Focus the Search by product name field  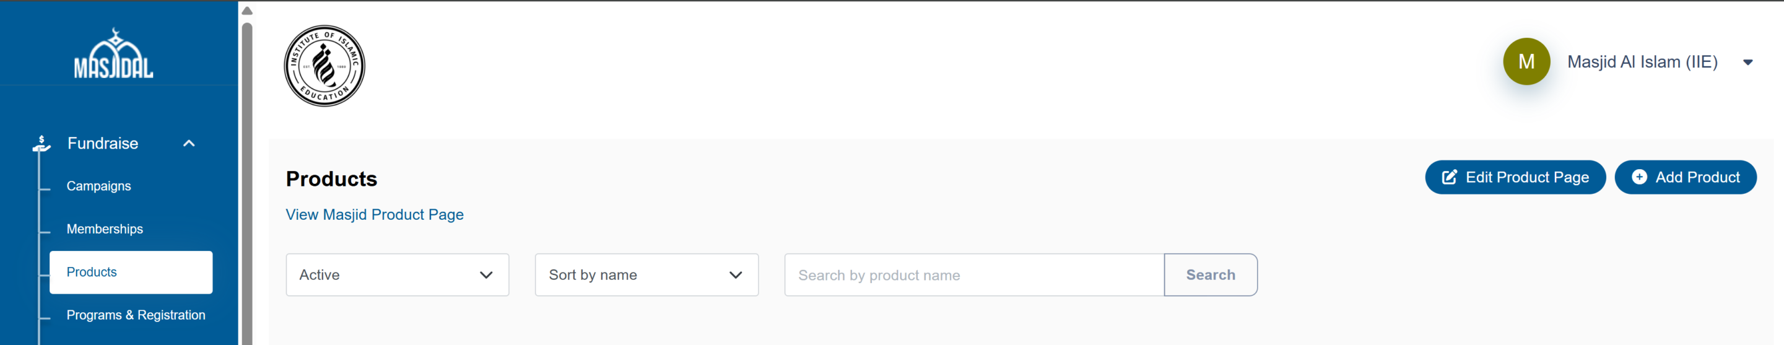coord(973,275)
